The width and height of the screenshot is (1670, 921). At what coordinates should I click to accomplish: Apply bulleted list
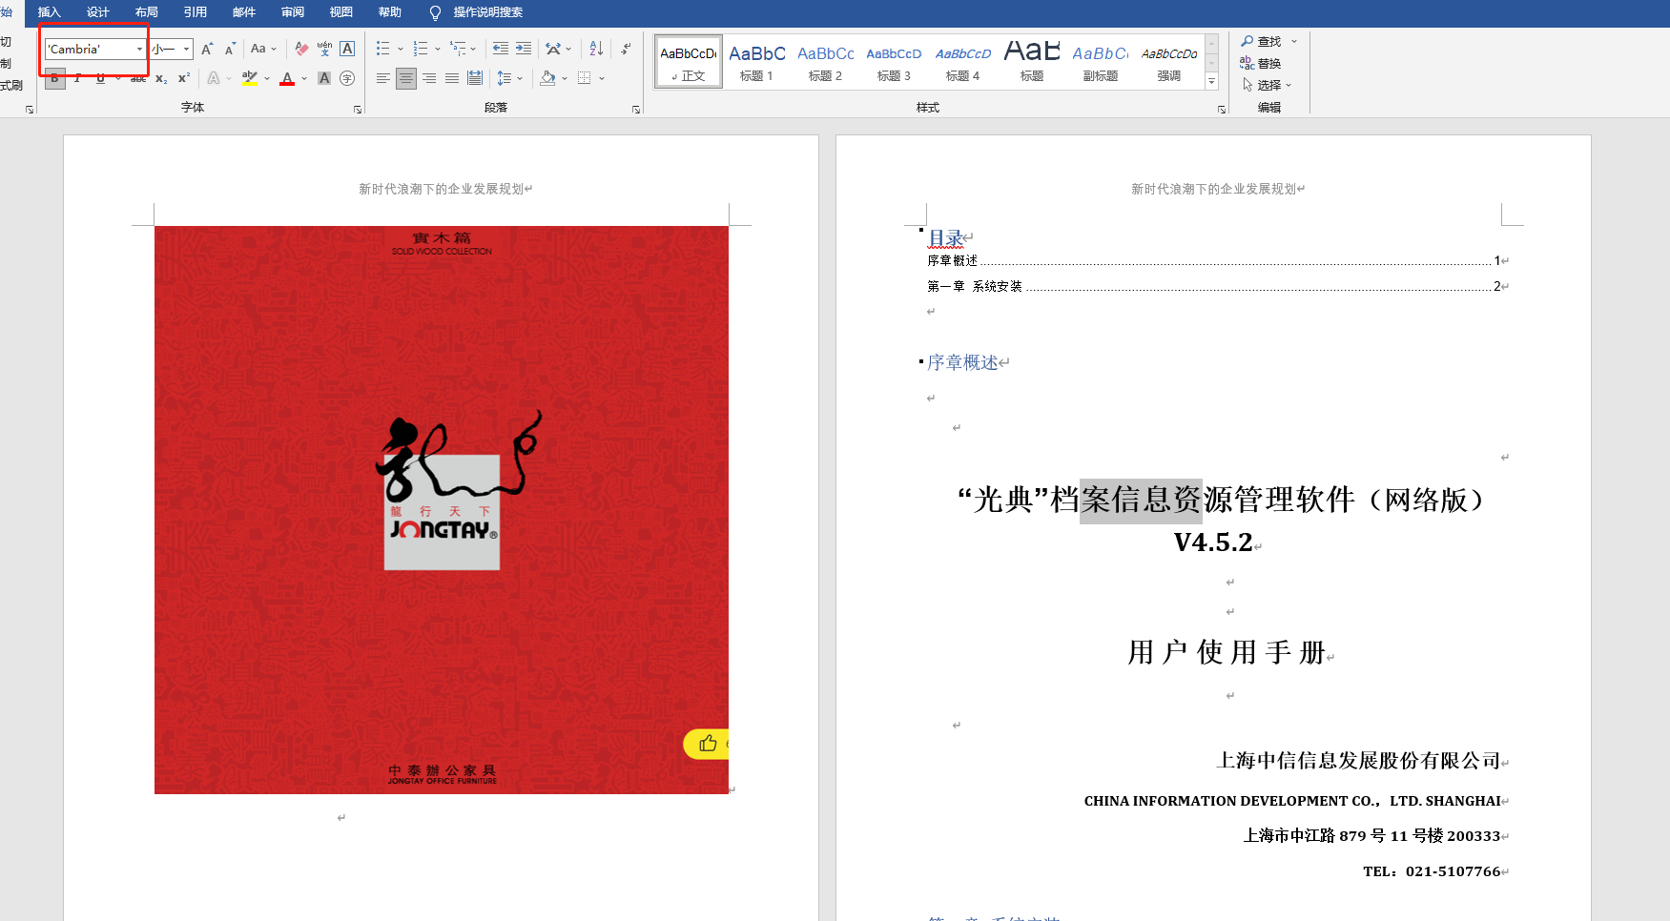point(383,49)
